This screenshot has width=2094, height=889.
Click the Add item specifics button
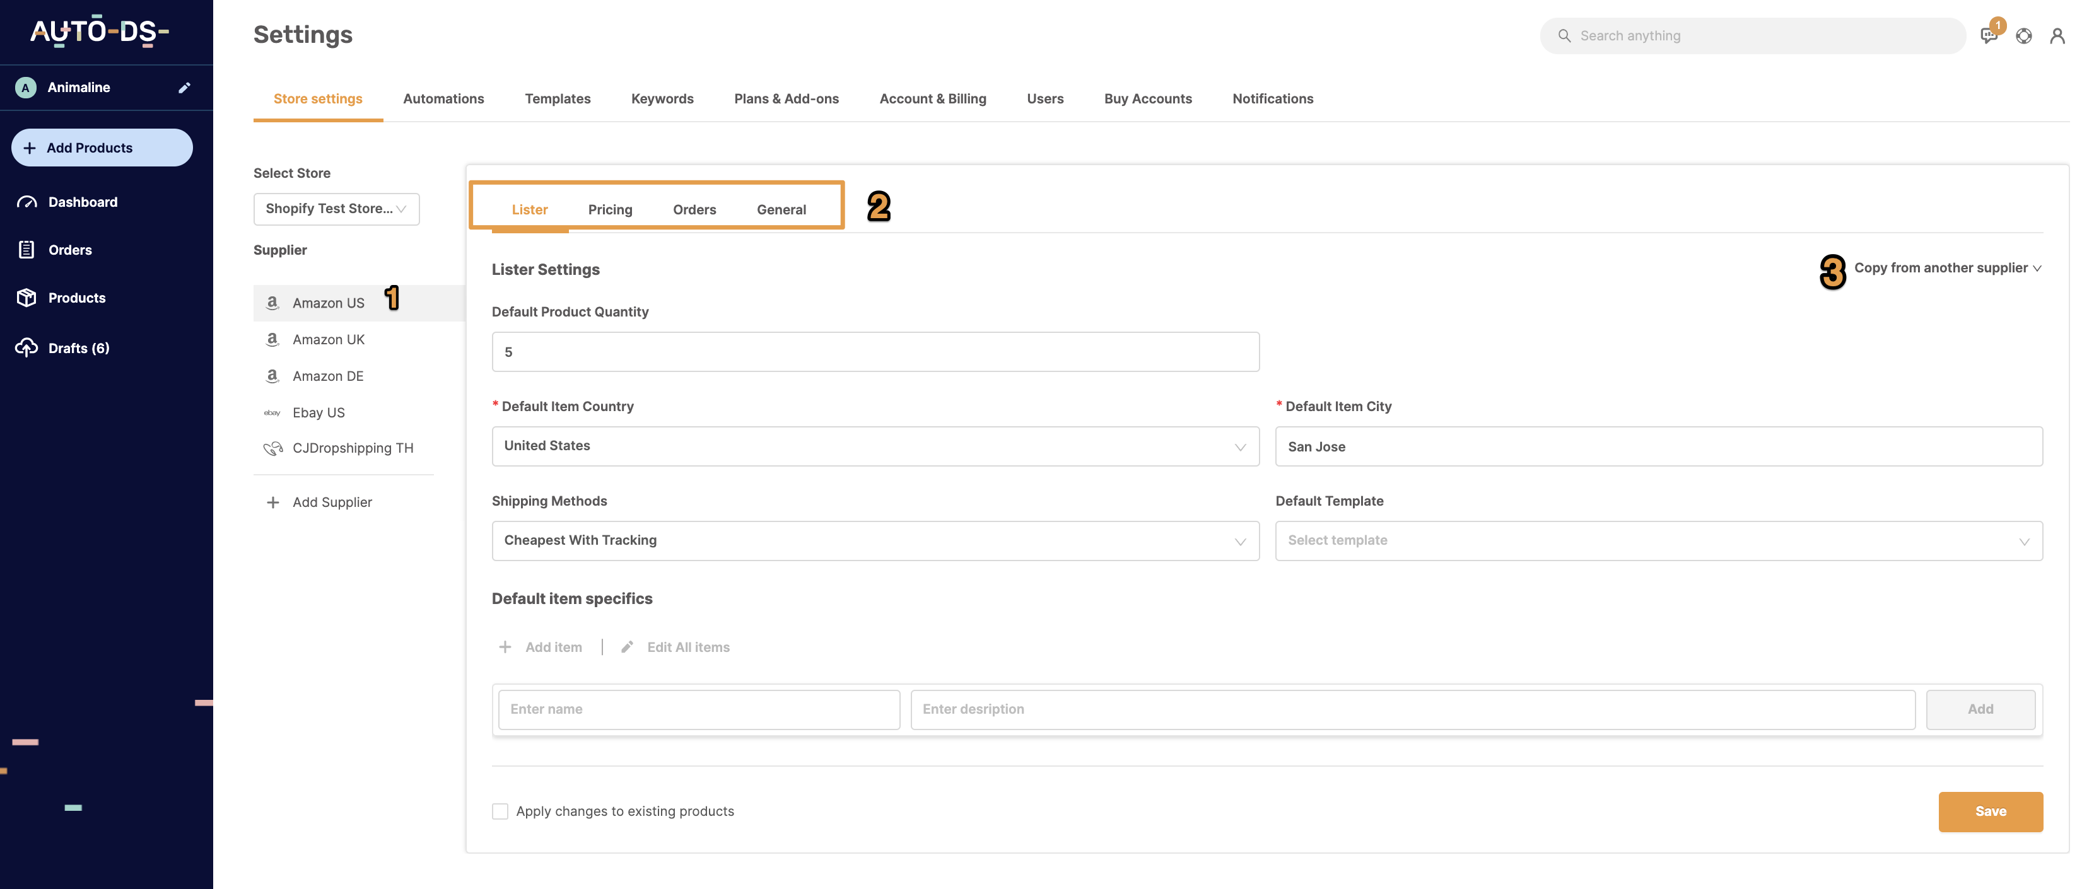[x=1980, y=709]
